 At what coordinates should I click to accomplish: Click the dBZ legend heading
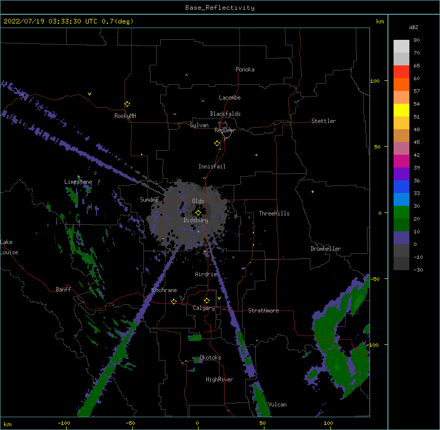(413, 27)
